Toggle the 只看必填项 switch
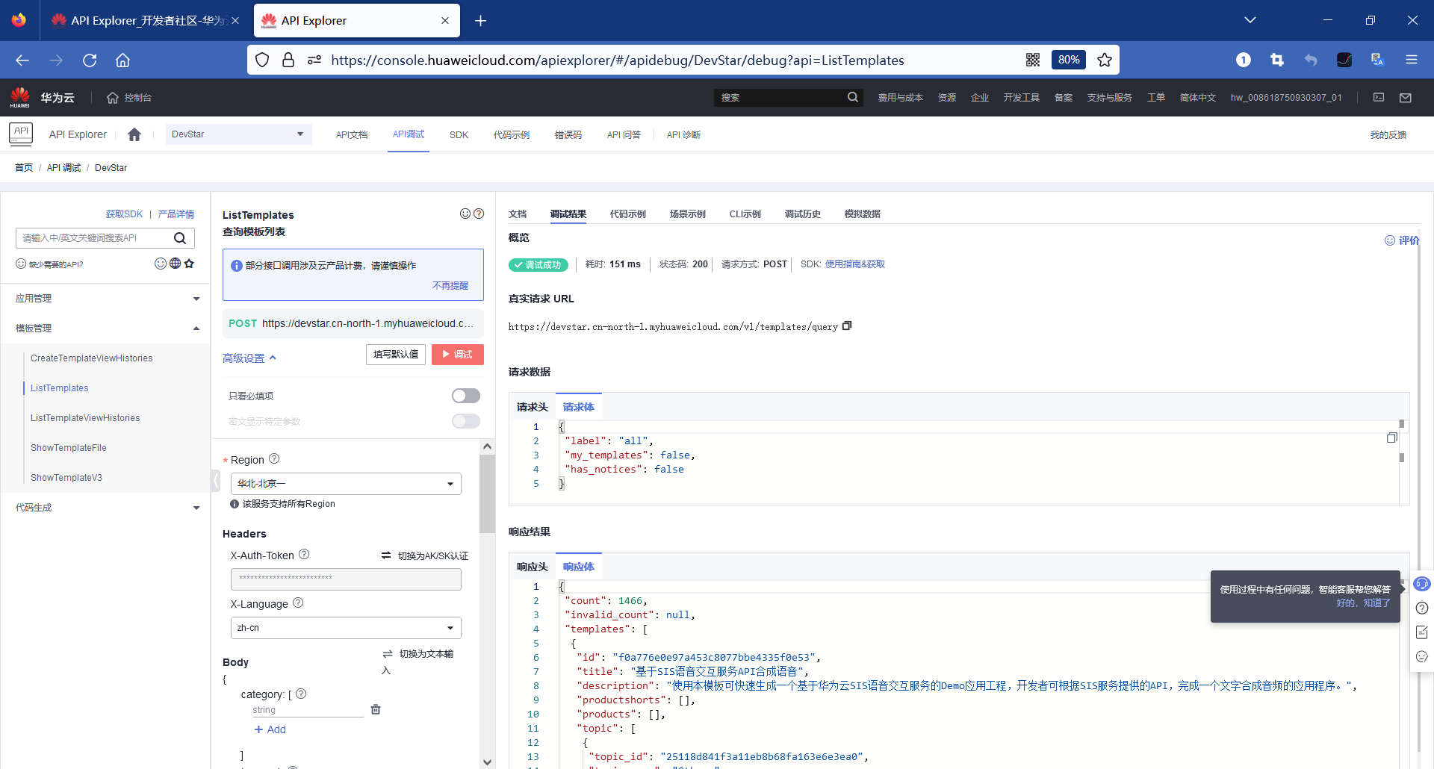1434x769 pixels. coord(466,396)
